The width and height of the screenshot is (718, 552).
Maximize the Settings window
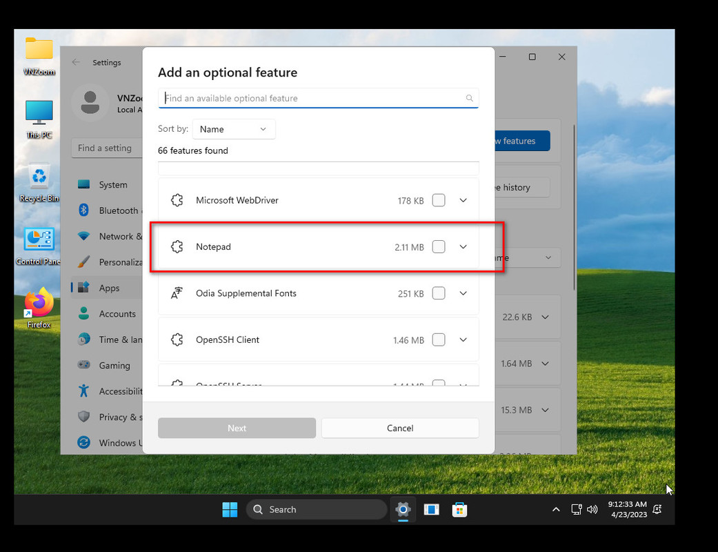pos(532,57)
